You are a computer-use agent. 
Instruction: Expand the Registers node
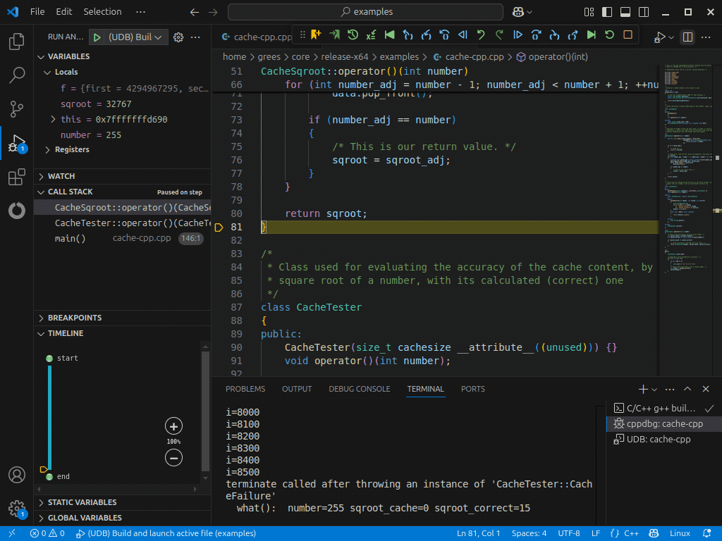[47, 149]
